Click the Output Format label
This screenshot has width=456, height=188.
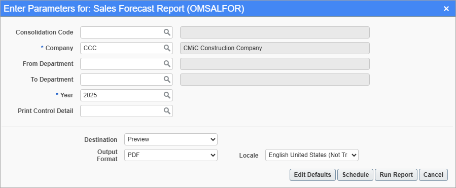point(108,156)
